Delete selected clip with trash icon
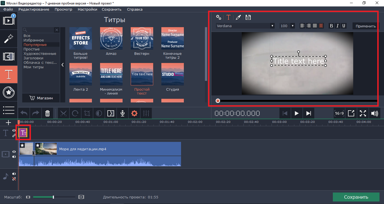 point(48,113)
